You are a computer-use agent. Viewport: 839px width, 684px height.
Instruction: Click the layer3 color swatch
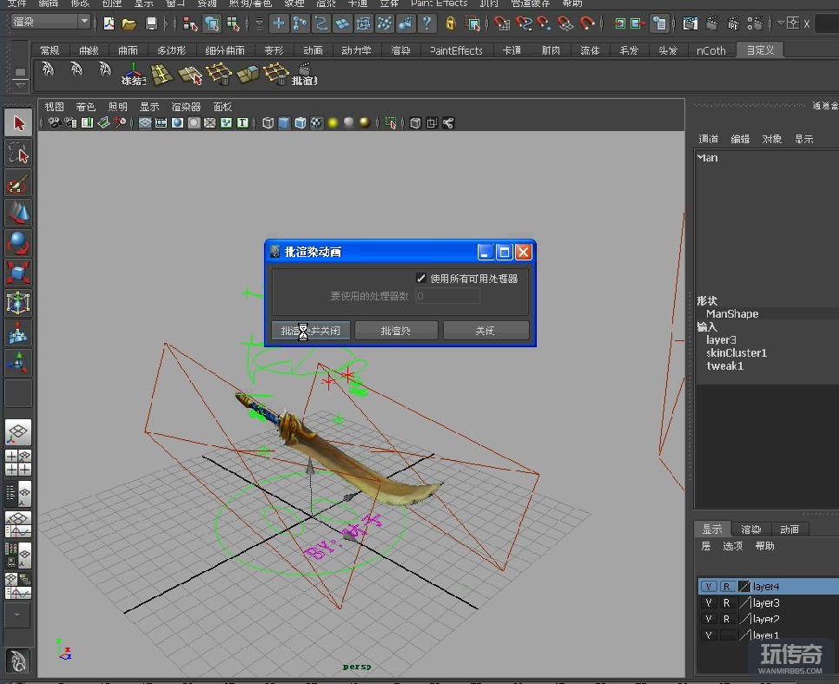click(x=744, y=602)
